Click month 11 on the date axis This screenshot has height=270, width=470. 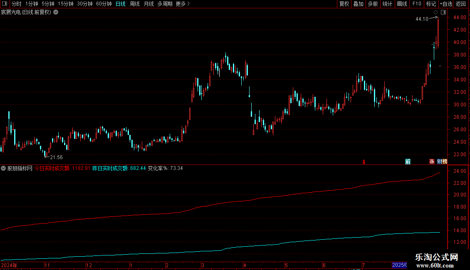click(47, 265)
